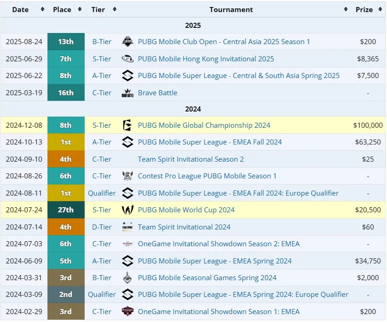Open Team Spirit Invitational Season 2

[x=191, y=159]
